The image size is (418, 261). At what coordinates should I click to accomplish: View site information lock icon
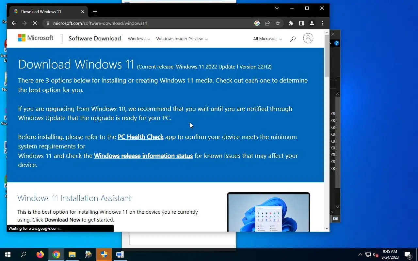(x=48, y=23)
